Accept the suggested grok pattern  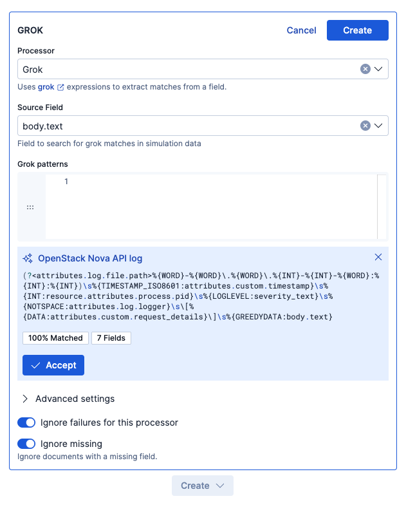tap(53, 365)
